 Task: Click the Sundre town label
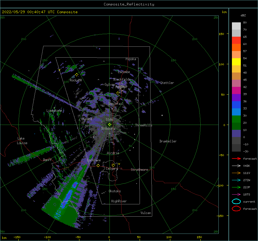coord(87,119)
